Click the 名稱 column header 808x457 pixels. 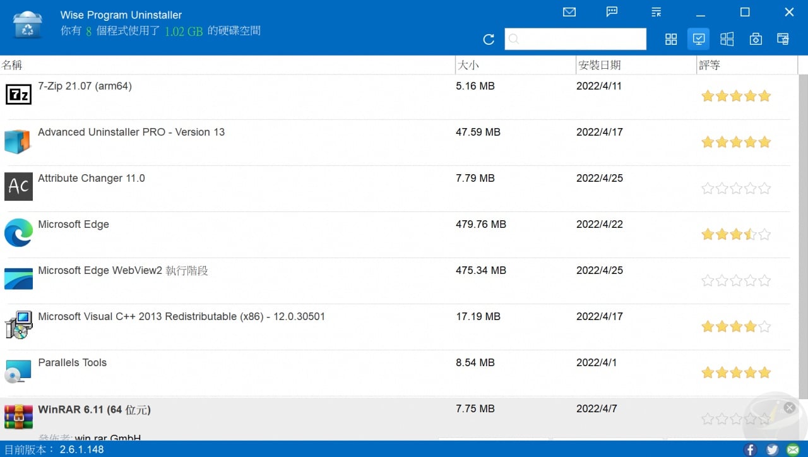(13, 64)
